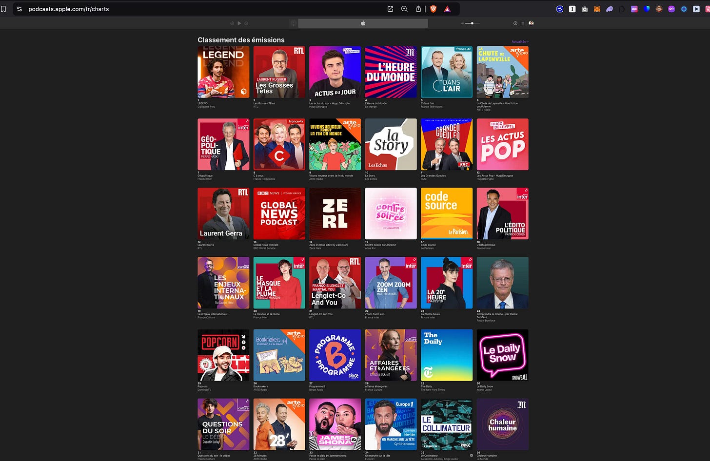Click 'Pascal Boniface' author text
The image size is (710, 461).
[486, 321]
